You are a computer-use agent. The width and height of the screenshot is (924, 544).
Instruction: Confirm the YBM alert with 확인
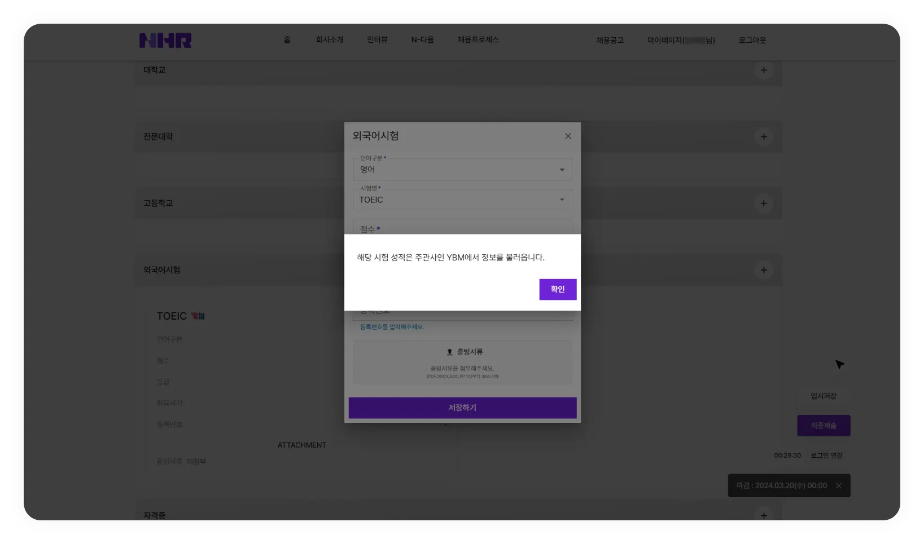pos(558,289)
